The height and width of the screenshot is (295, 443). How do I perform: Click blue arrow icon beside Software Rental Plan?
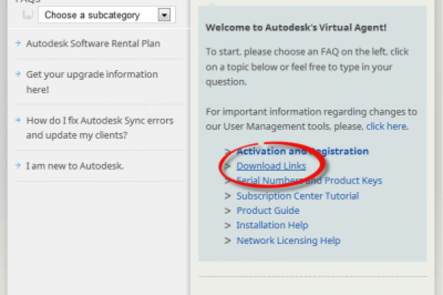[19, 44]
